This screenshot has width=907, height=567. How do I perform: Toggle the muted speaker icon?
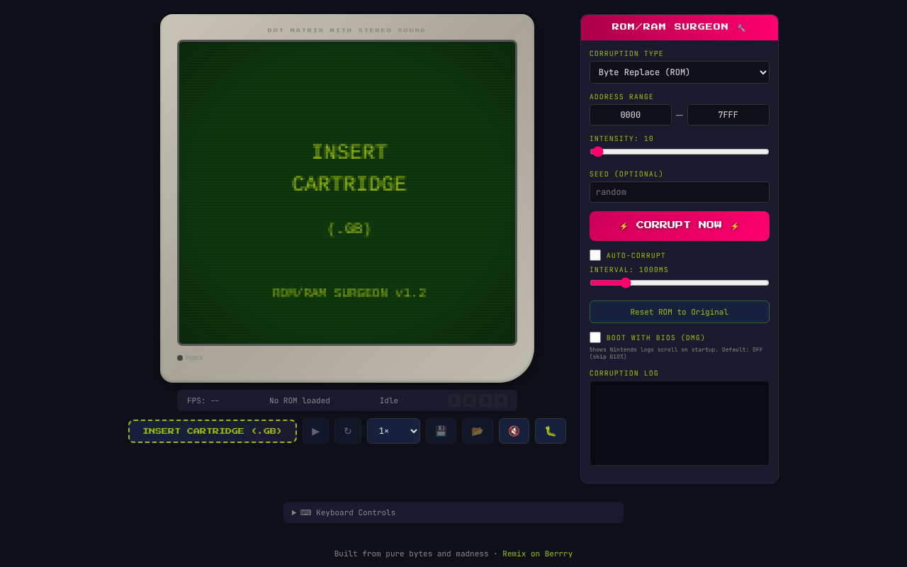pos(514,431)
